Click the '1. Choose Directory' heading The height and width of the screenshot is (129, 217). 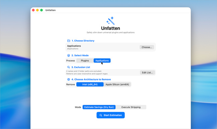click(x=83, y=41)
